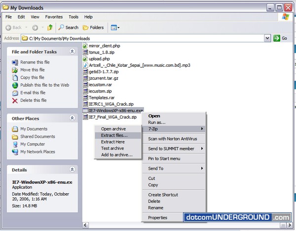The height and width of the screenshot is (231, 296).
Task: Click Rename this file link
Action: pos(35,62)
